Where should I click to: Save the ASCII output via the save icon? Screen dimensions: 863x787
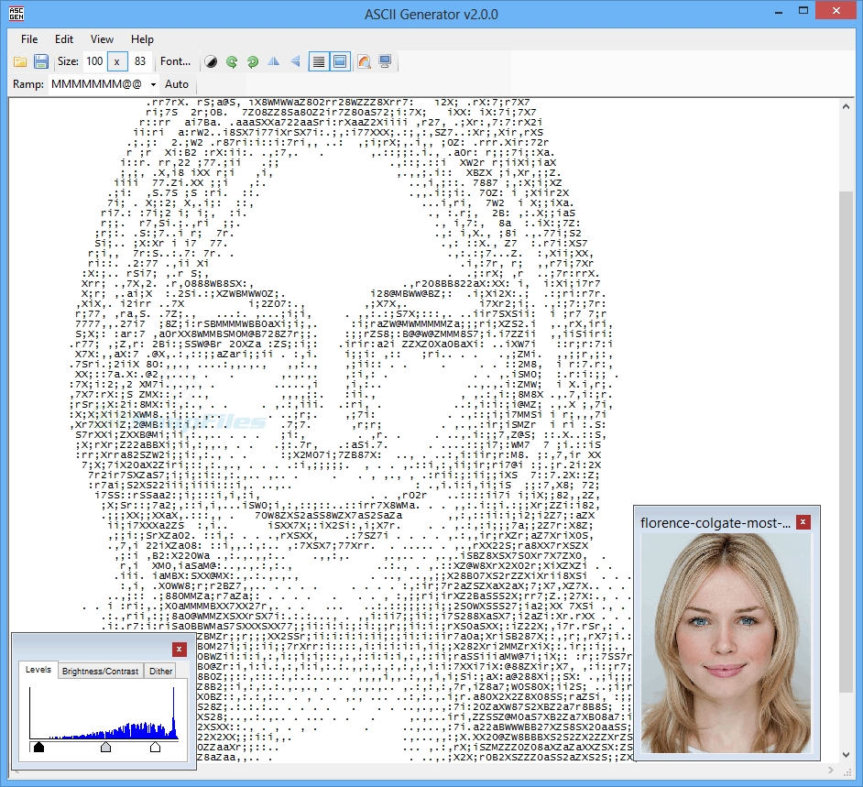41,61
